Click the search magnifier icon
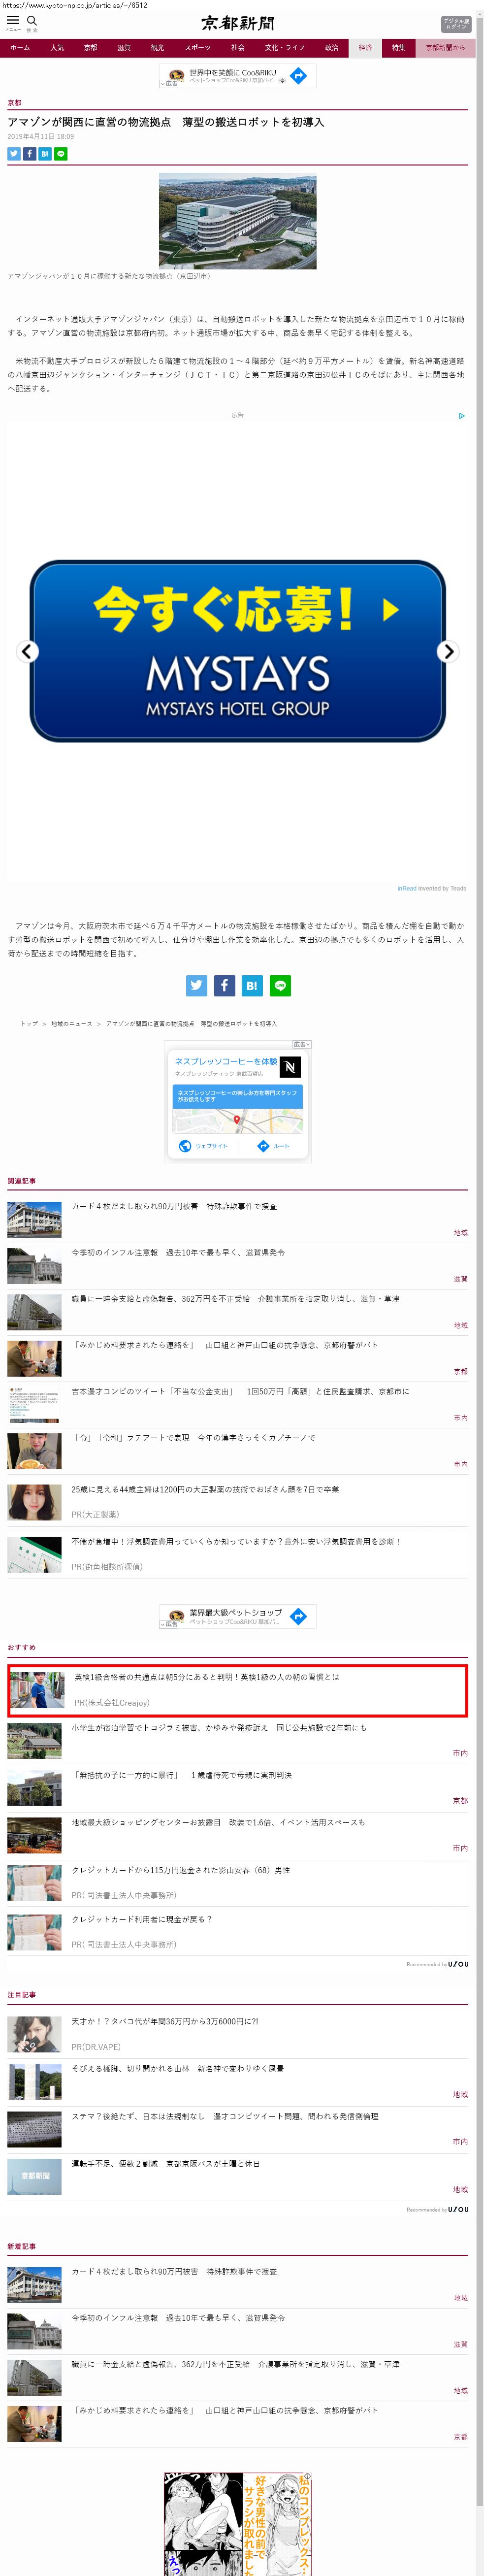Screen dimensions: 484x2576 (32, 21)
